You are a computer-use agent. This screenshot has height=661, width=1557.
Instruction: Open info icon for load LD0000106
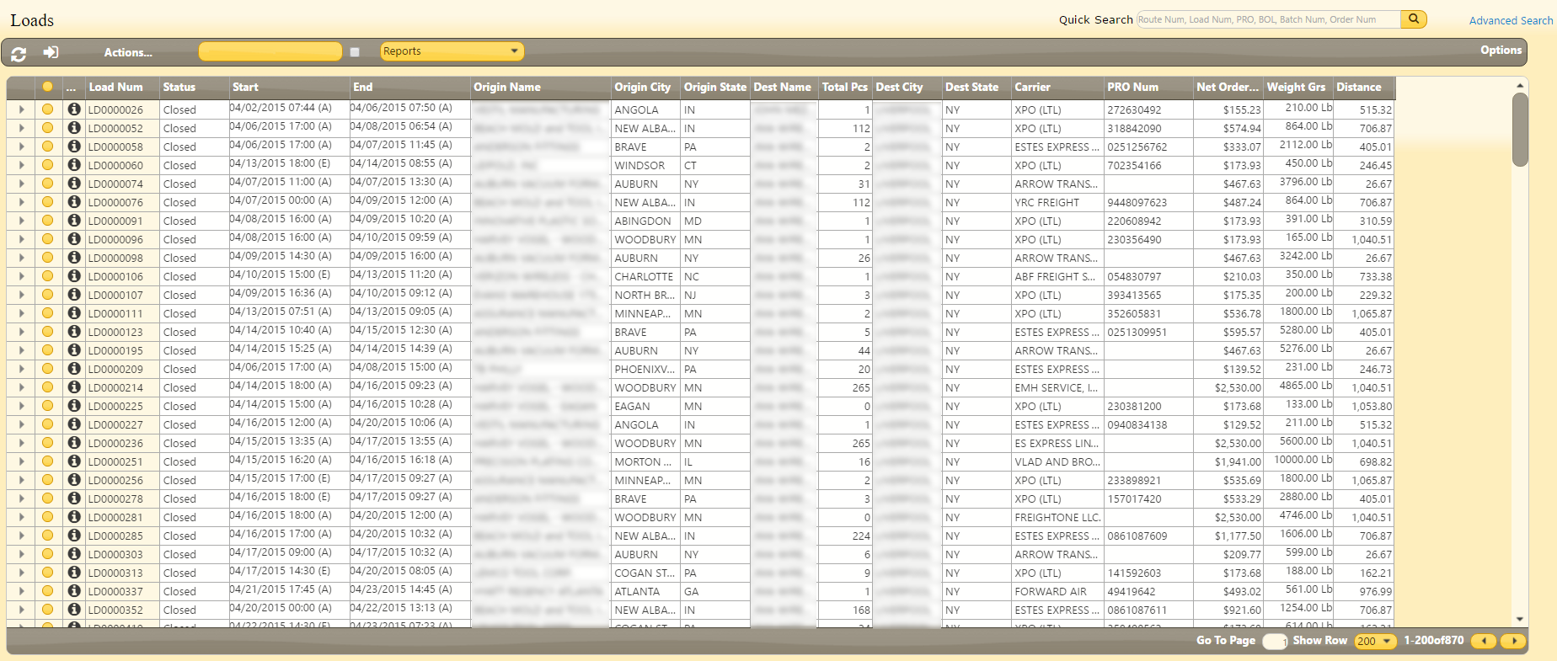[74, 276]
